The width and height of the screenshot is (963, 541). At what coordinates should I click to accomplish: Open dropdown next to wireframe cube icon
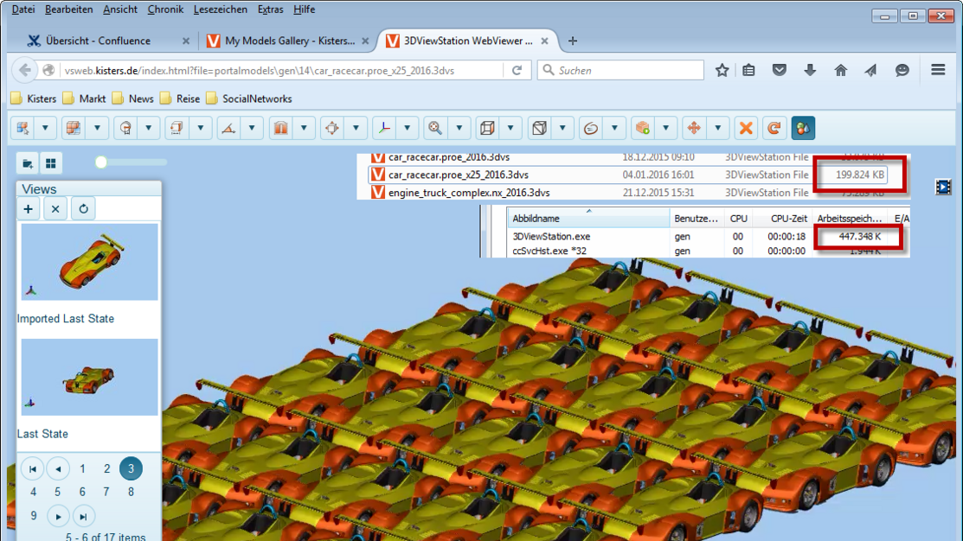pyautogui.click(x=510, y=128)
